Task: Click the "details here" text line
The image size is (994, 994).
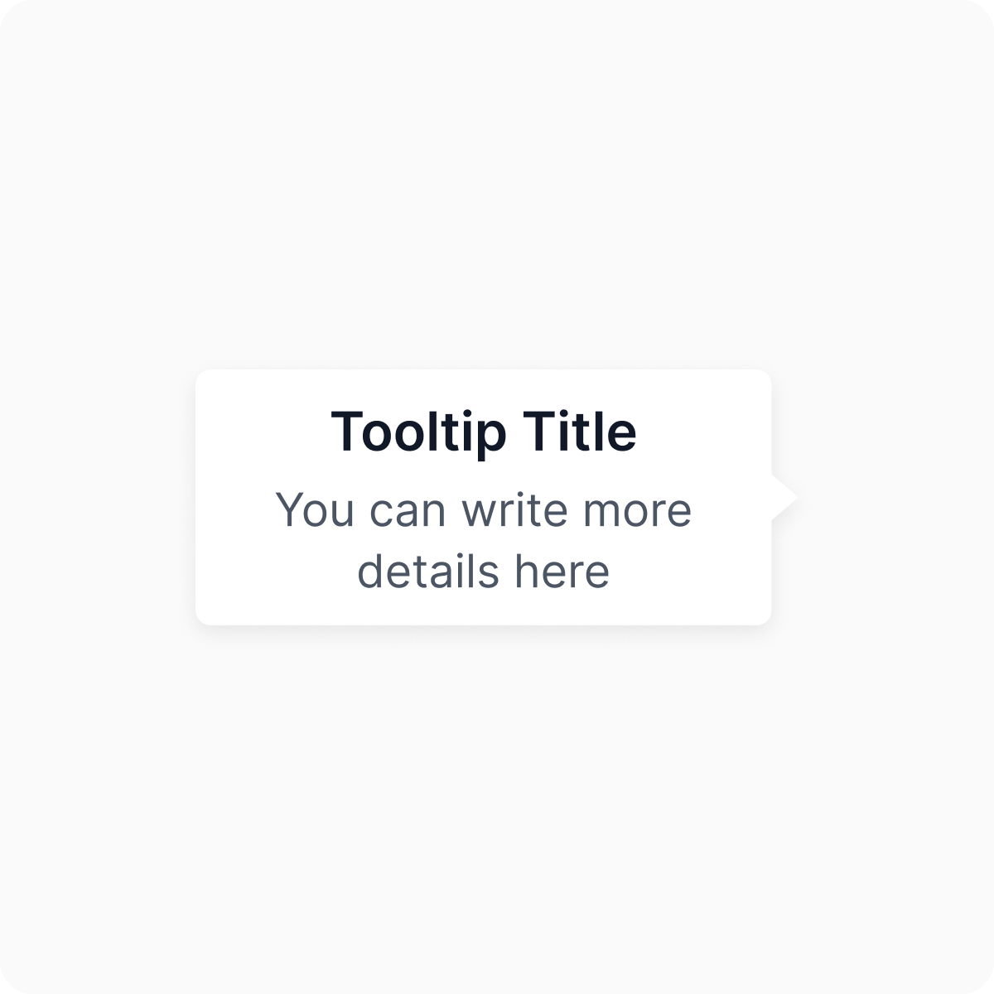Action: click(484, 572)
